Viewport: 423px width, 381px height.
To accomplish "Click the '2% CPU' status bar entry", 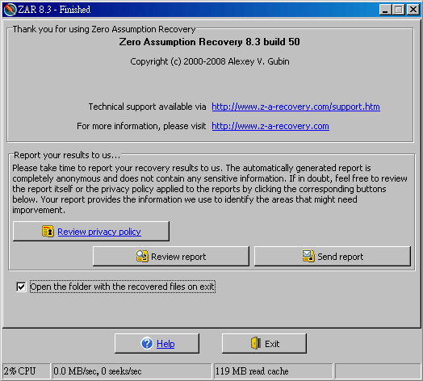I will pos(26,371).
